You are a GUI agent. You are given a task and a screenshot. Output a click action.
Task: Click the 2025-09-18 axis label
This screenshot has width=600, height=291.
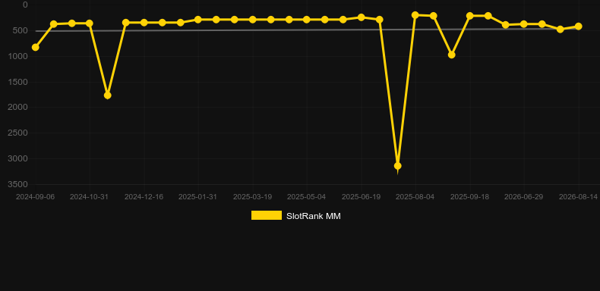(x=469, y=197)
